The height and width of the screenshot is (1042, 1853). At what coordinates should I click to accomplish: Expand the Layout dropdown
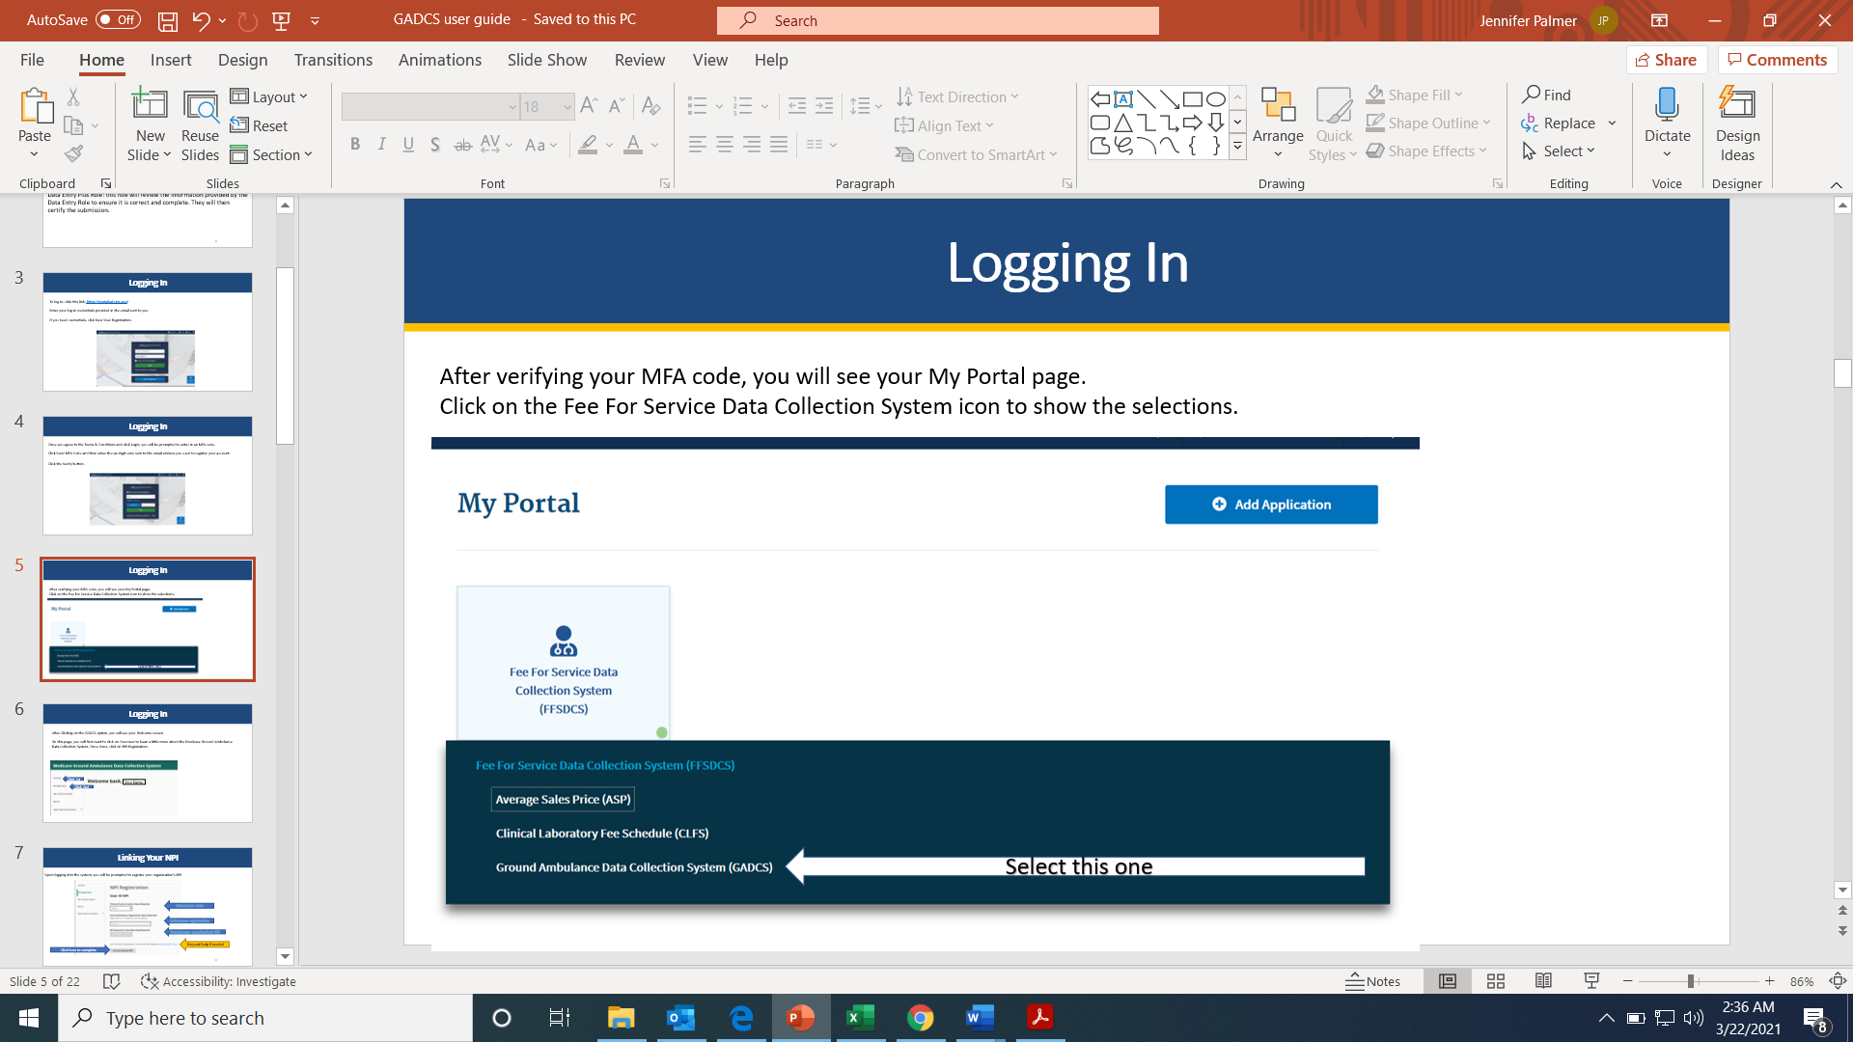269,96
